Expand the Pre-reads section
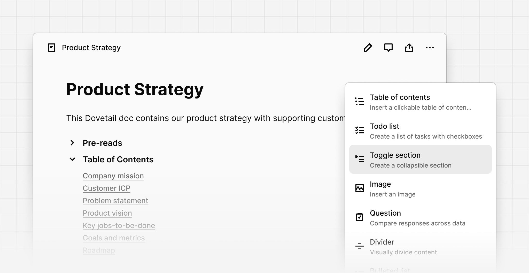Image resolution: width=529 pixels, height=273 pixels. click(x=72, y=143)
